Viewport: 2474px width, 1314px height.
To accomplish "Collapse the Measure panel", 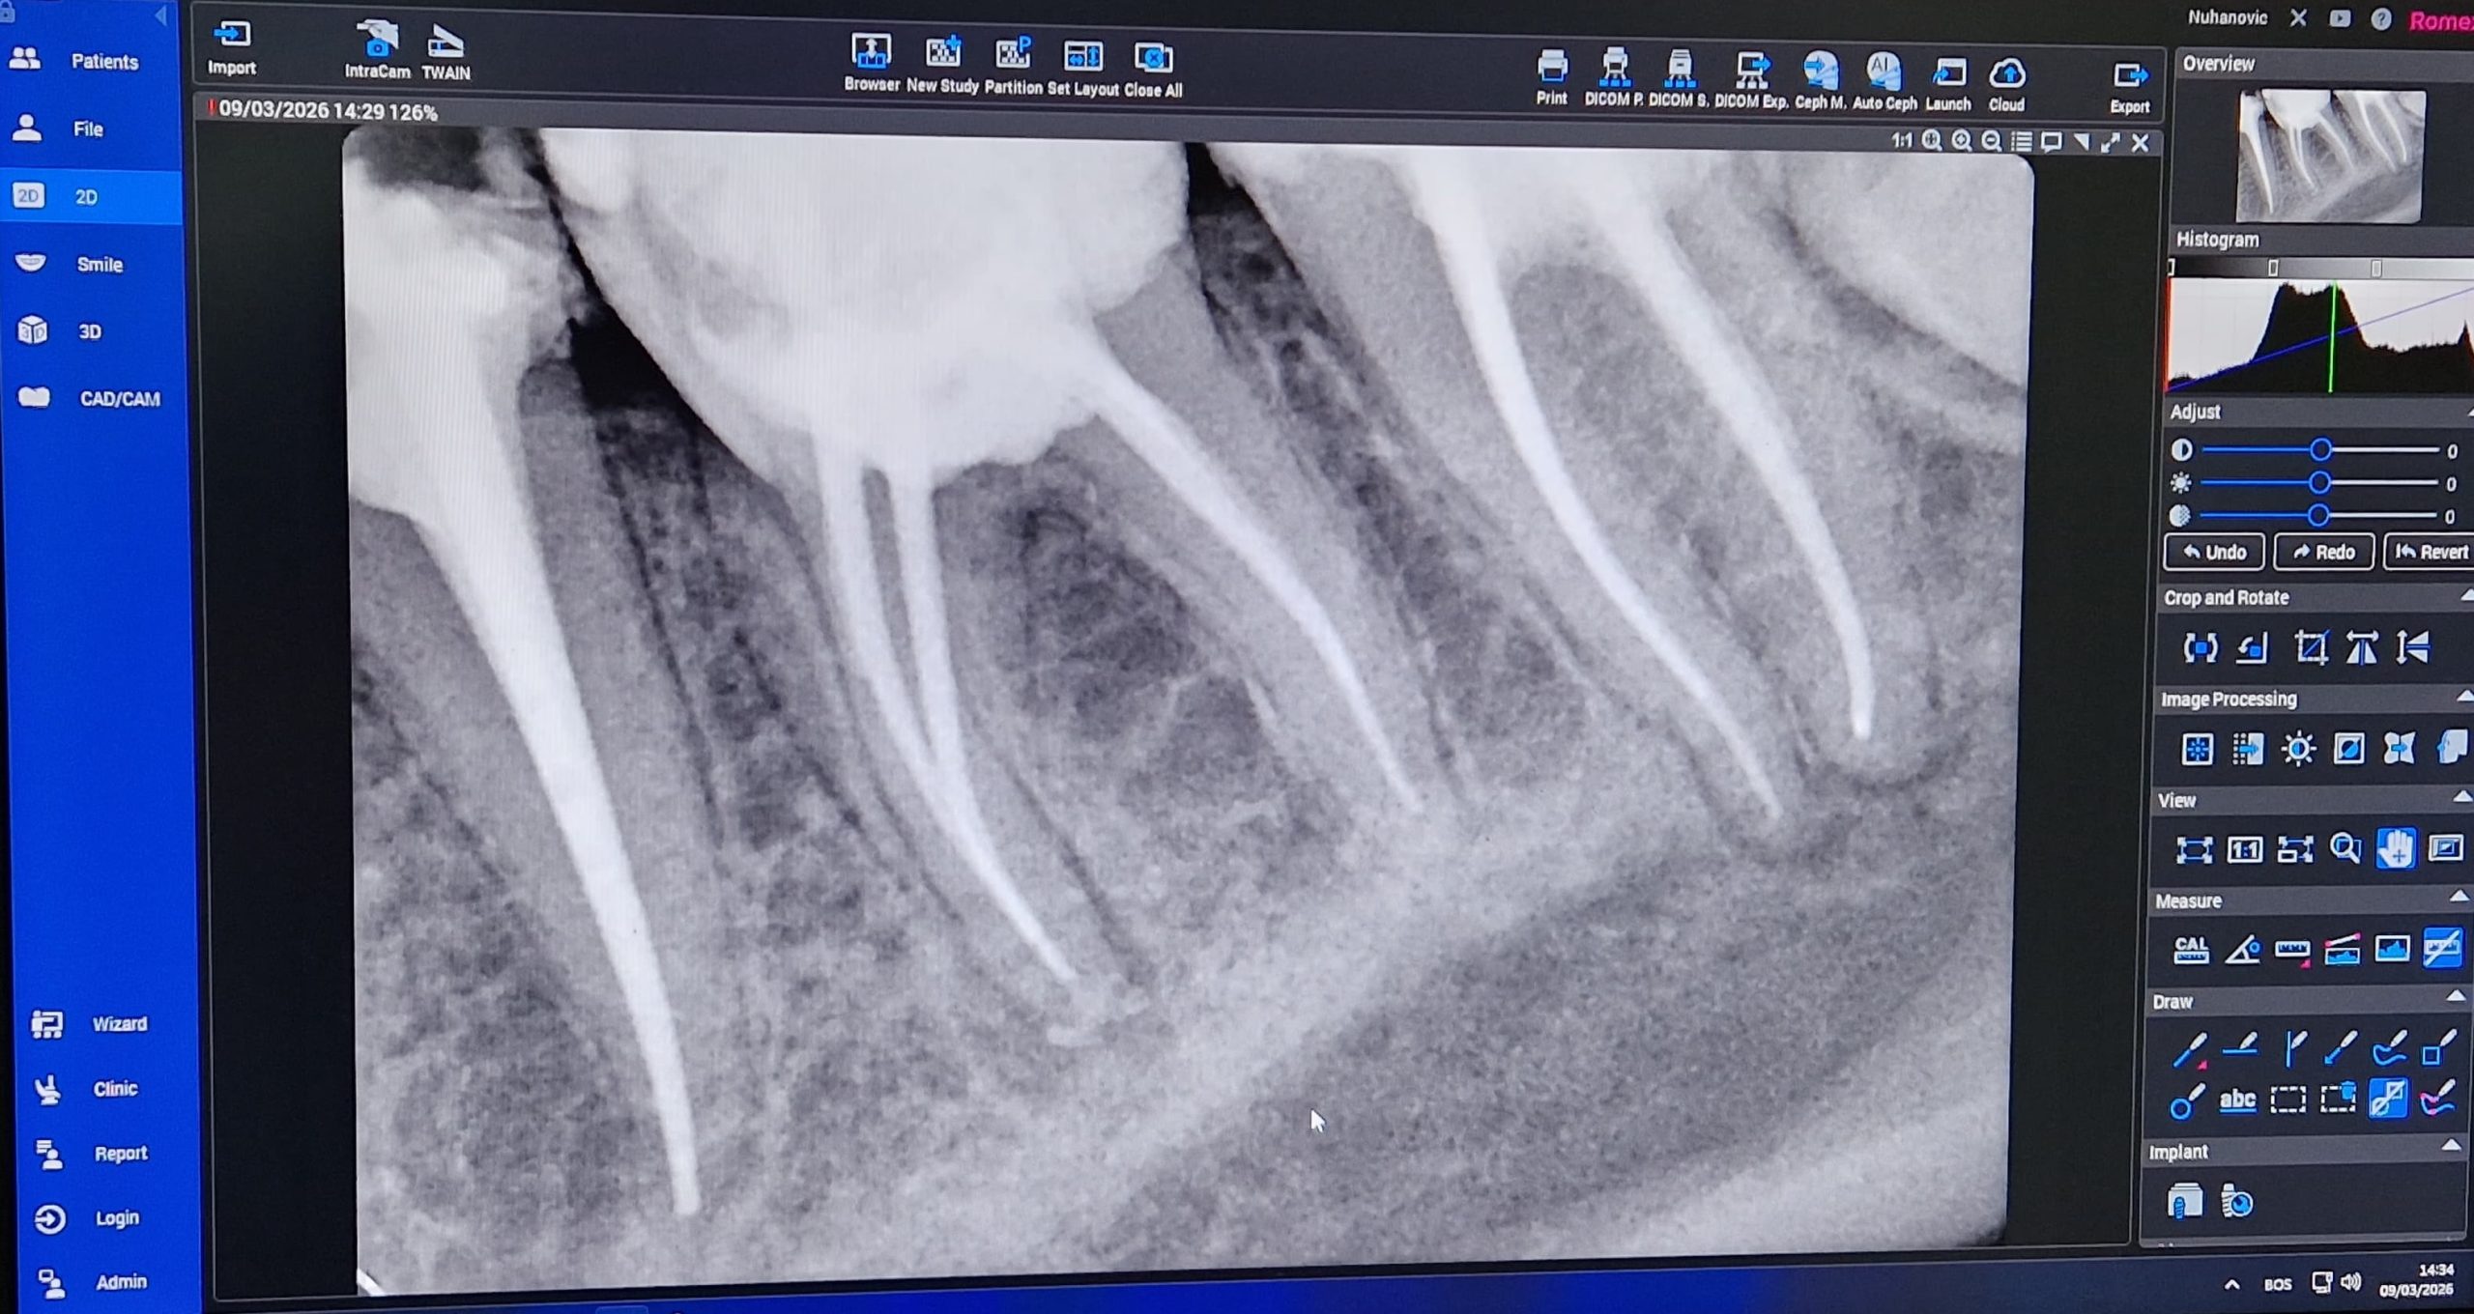I will click(2459, 898).
